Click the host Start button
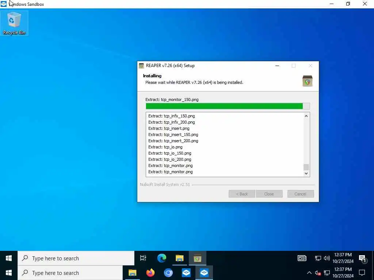The width and height of the screenshot is (374, 280). [x=9, y=273]
